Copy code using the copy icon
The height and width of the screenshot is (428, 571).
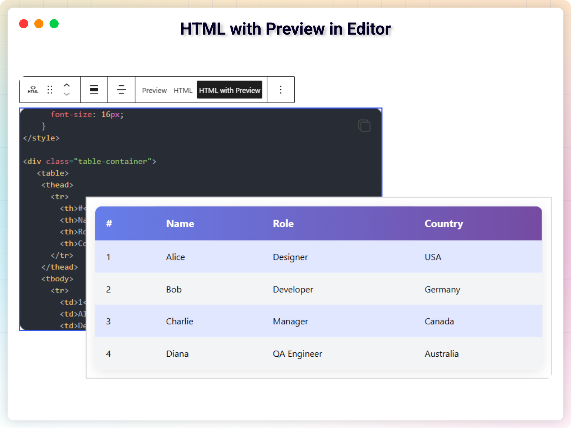(364, 126)
